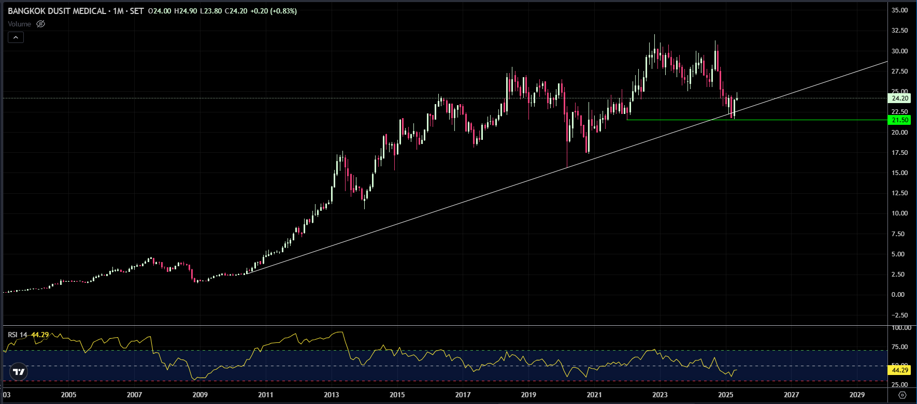The image size is (917, 404).
Task: Click the 2013 label on time axis
Action: point(332,395)
